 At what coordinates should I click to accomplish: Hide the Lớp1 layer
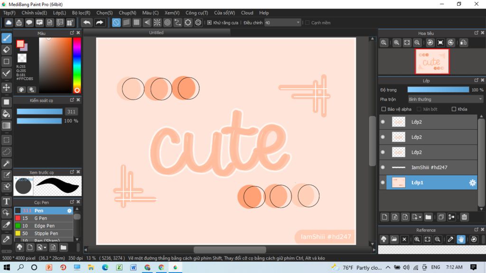(x=383, y=182)
